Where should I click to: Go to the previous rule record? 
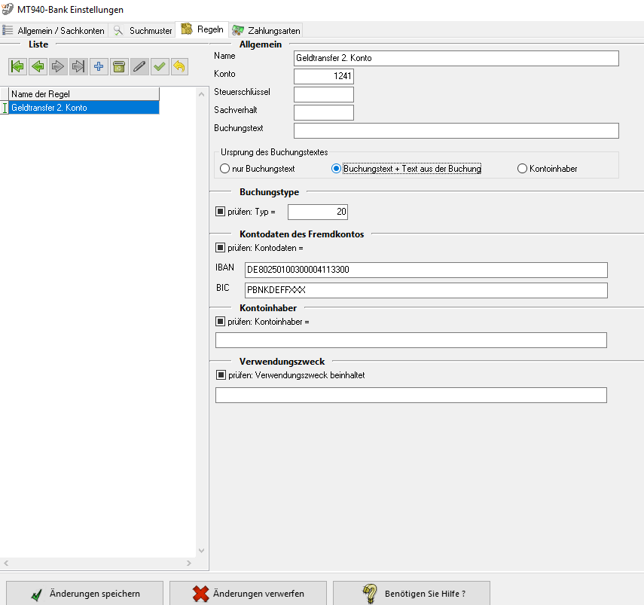click(38, 67)
